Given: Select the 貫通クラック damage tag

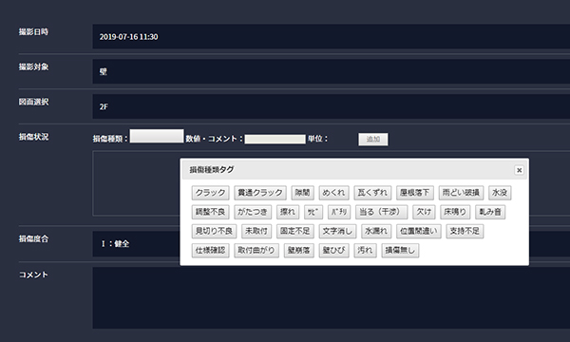Looking at the screenshot, I should (x=260, y=193).
